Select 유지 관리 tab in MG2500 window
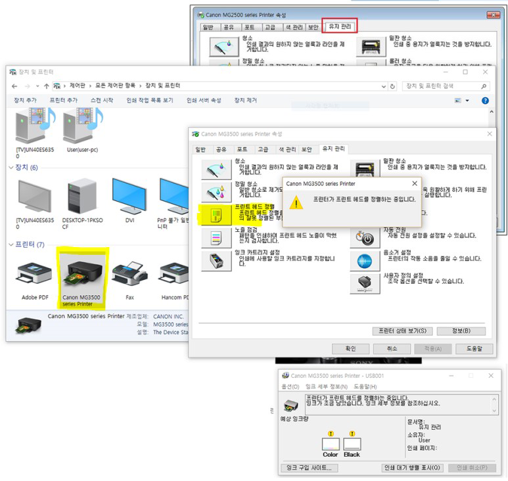The image size is (508, 481). 340,26
